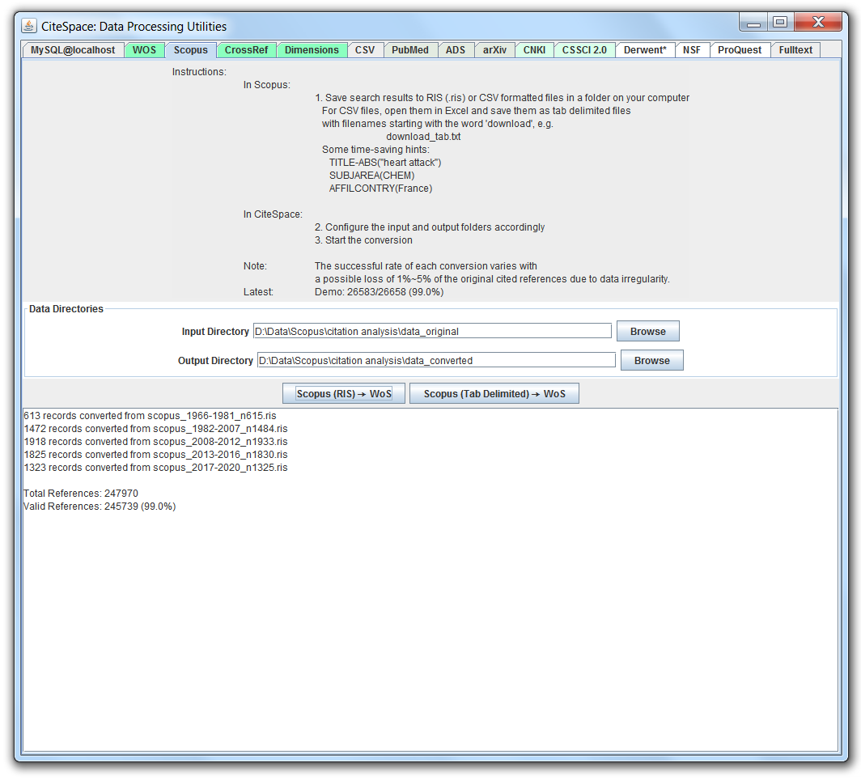This screenshot has width=861, height=780.
Task: Open the CSV tab
Action: [x=365, y=50]
